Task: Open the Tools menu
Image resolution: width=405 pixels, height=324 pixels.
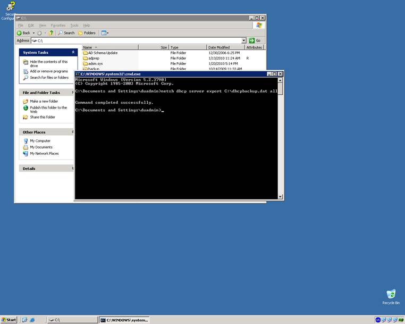Action: pyautogui.click(x=74, y=25)
